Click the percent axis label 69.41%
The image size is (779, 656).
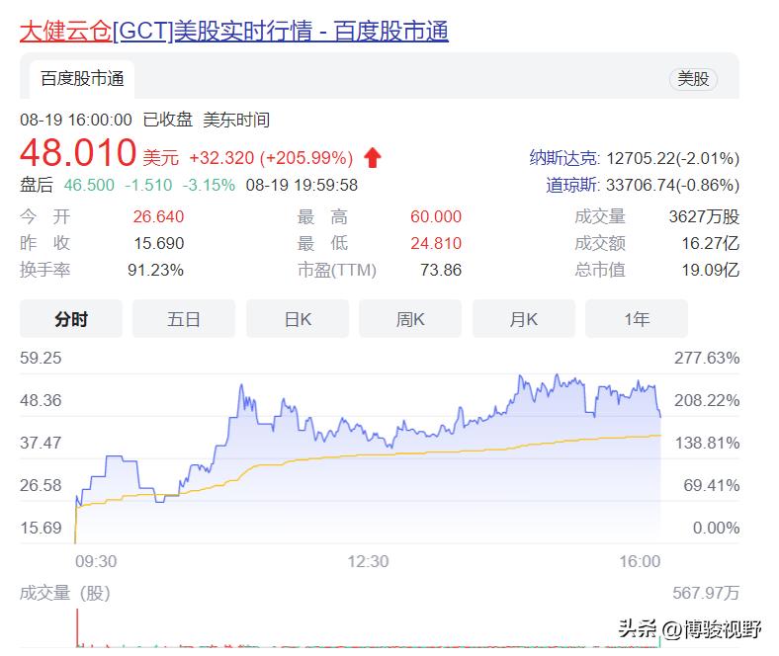[x=712, y=485]
